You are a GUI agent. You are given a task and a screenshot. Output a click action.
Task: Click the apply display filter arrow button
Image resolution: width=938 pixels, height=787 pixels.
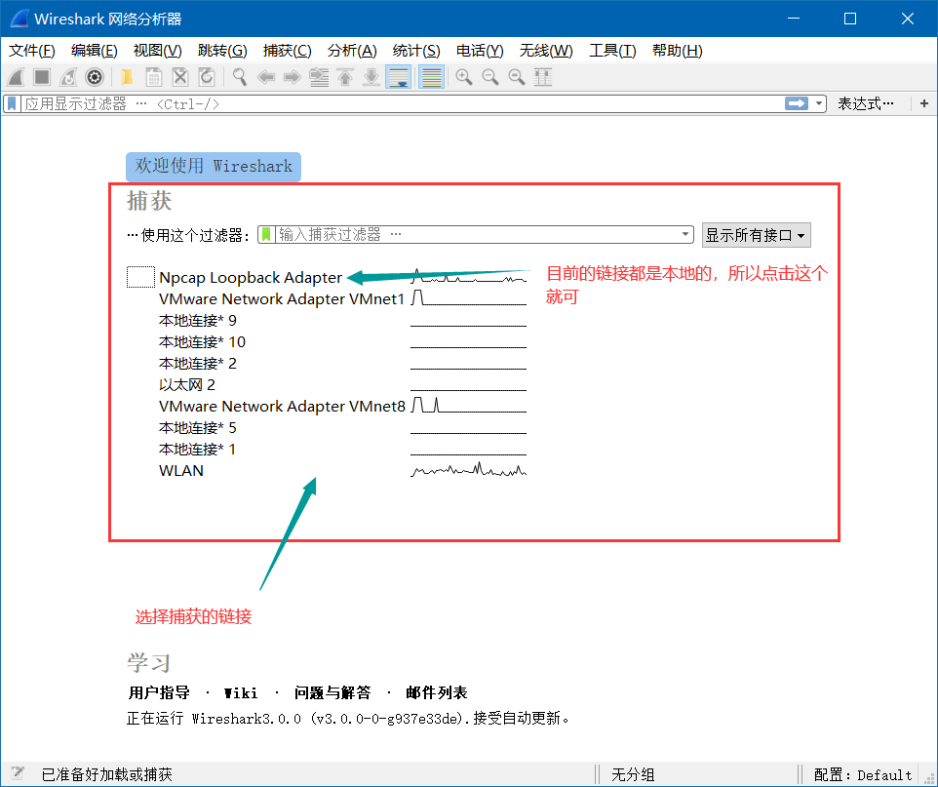[x=797, y=103]
